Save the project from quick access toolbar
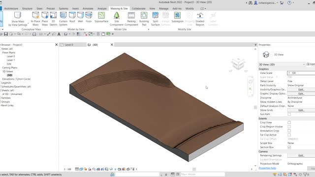 coord(6,34)
